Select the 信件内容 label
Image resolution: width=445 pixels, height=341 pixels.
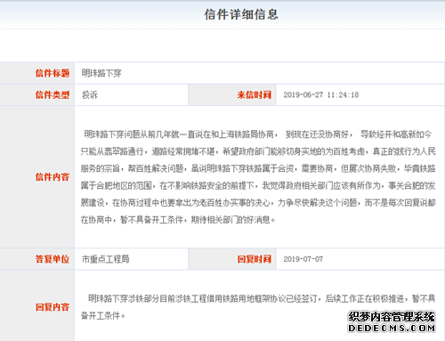(53, 177)
